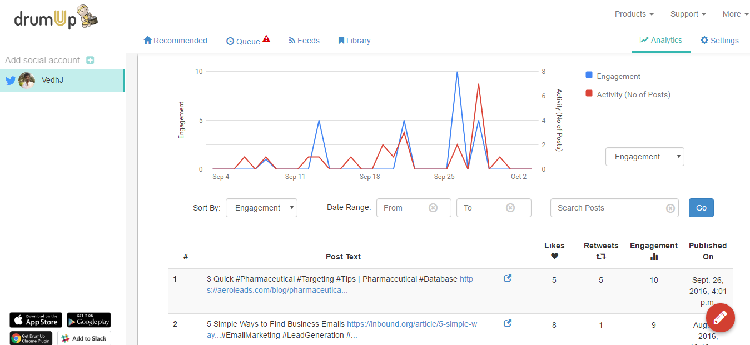
Task: Open the Feeds tab
Action: (x=304, y=41)
